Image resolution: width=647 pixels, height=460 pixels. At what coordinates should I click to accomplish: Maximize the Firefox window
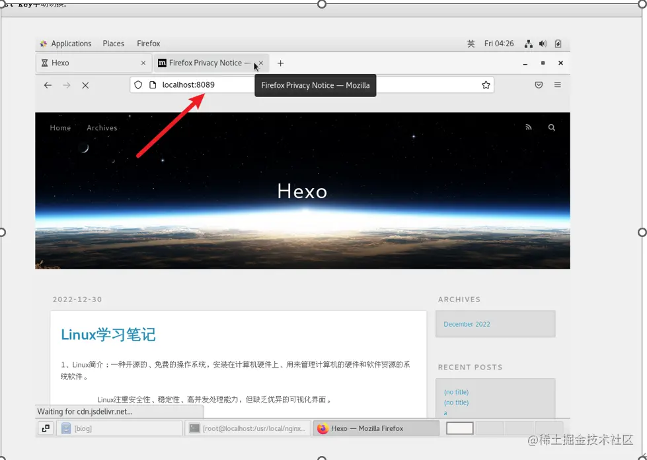pos(543,63)
